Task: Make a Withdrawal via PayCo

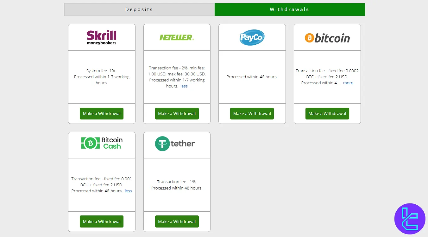Action: pos(252,113)
